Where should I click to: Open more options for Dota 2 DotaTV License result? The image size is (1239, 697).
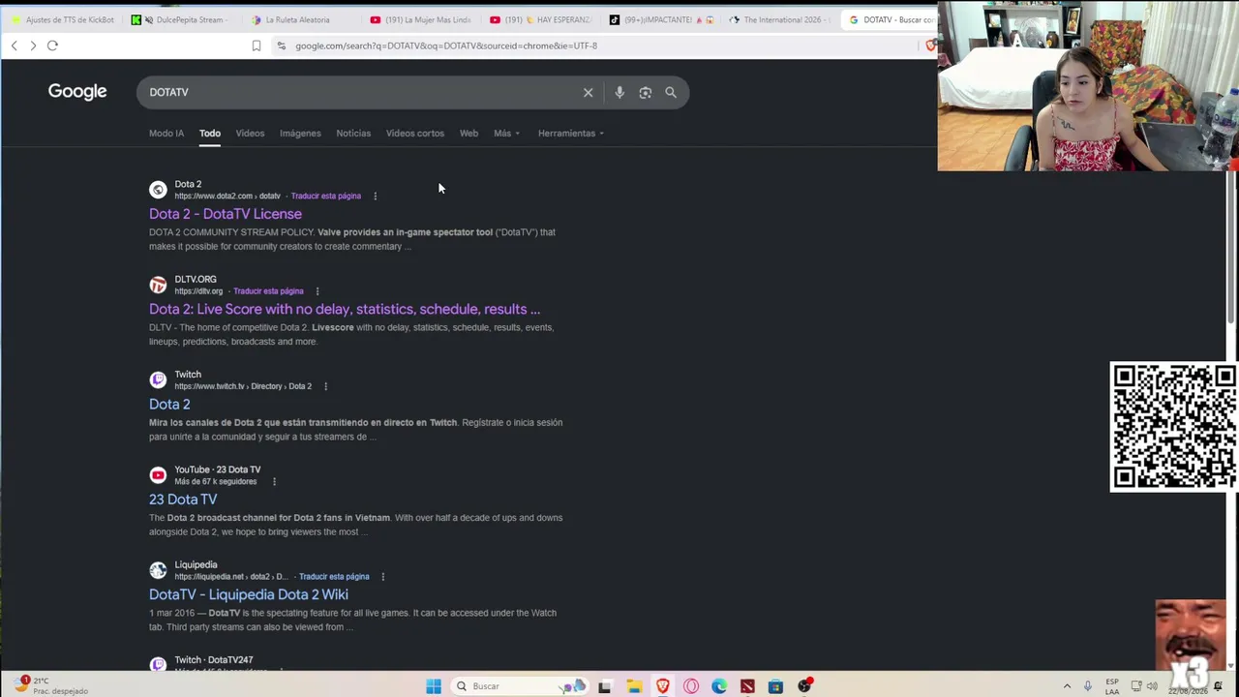[376, 196]
